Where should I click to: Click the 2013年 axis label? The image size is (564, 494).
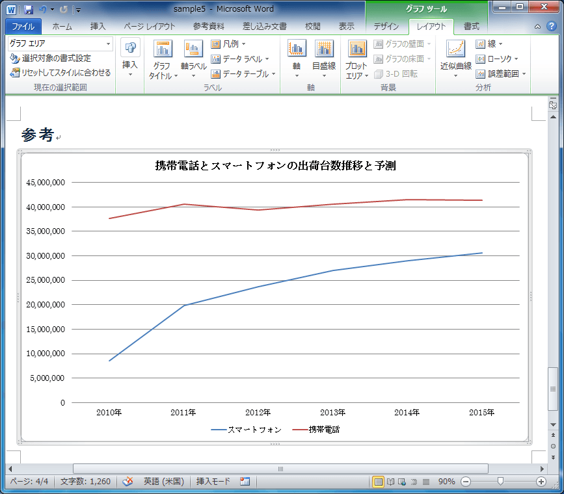pos(332,412)
